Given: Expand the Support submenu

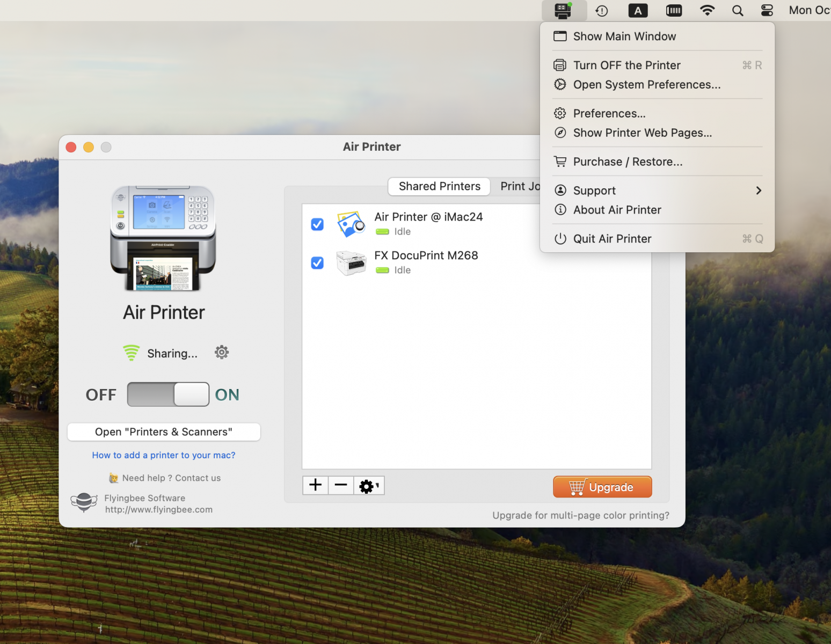Looking at the screenshot, I should point(657,191).
